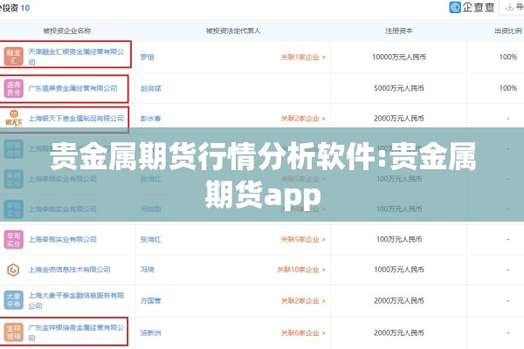
Task: Click the 10000万元人民币 capital cell
Action: [x=399, y=57]
